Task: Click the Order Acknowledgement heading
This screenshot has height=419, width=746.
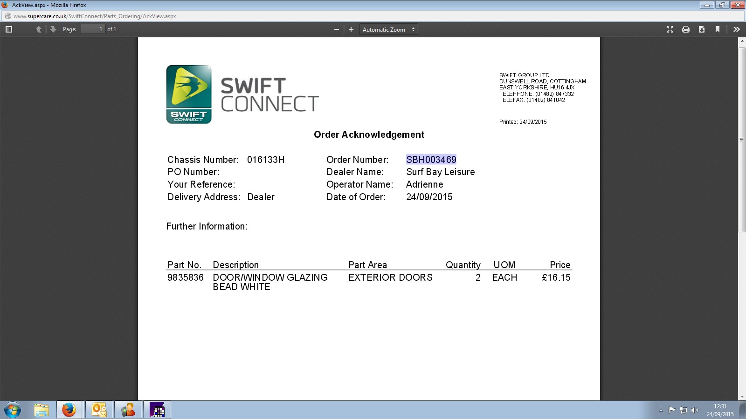Action: (369, 135)
